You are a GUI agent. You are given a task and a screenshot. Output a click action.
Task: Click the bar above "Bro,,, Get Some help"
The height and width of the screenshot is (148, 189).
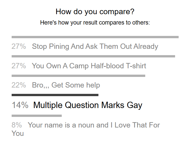(78, 76)
